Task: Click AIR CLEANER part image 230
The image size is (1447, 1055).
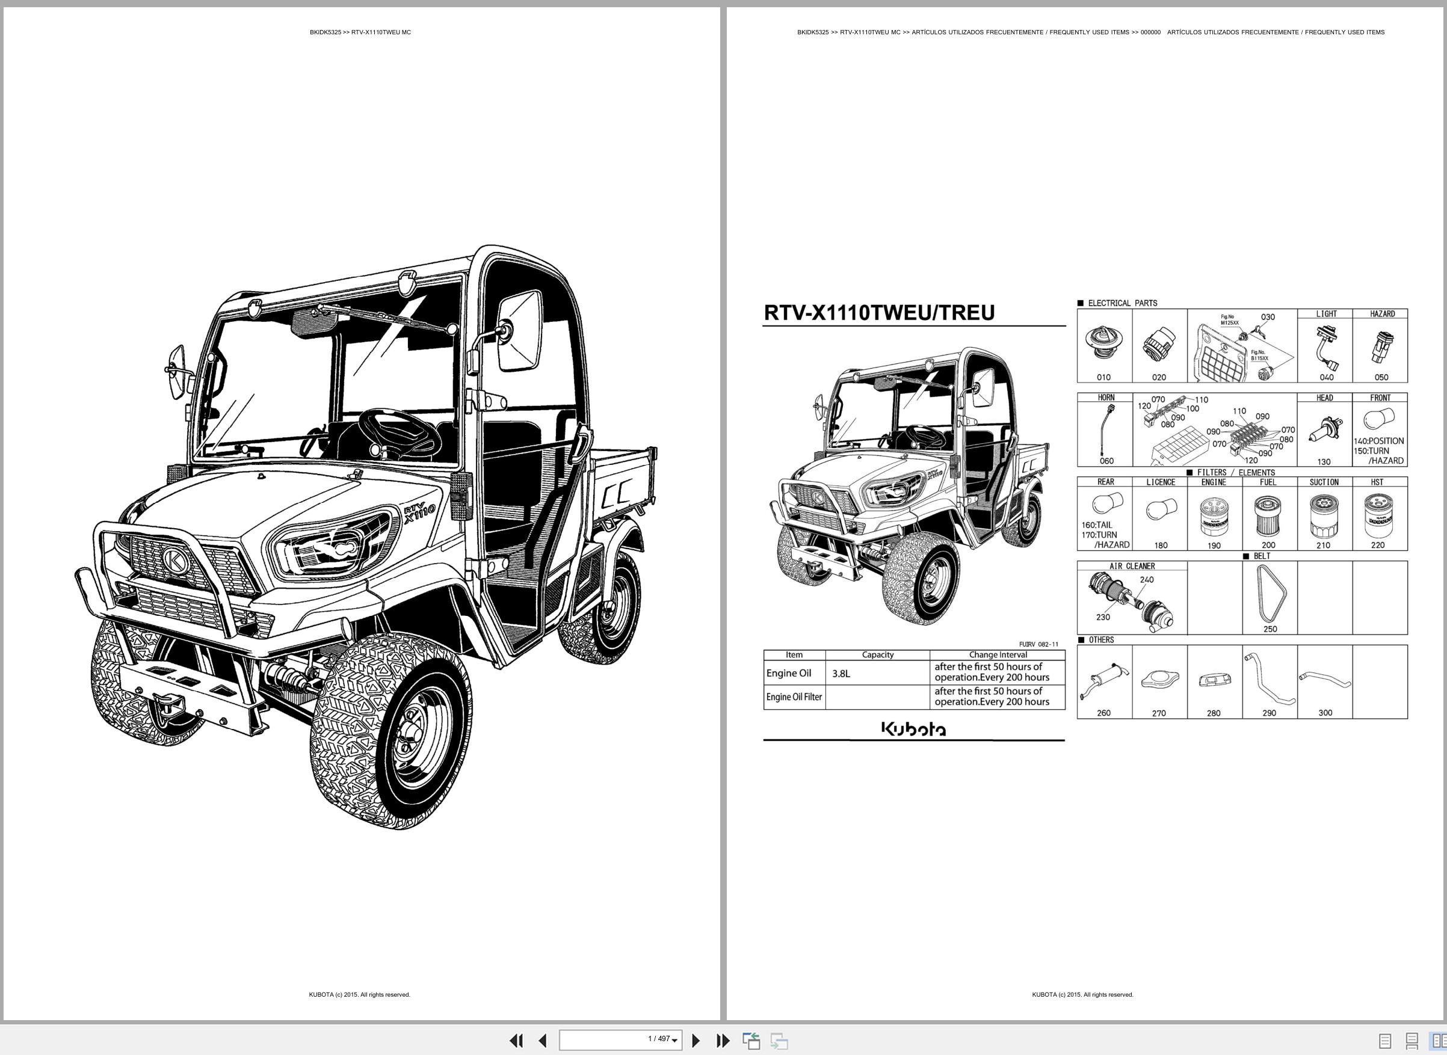Action: pos(1131,601)
